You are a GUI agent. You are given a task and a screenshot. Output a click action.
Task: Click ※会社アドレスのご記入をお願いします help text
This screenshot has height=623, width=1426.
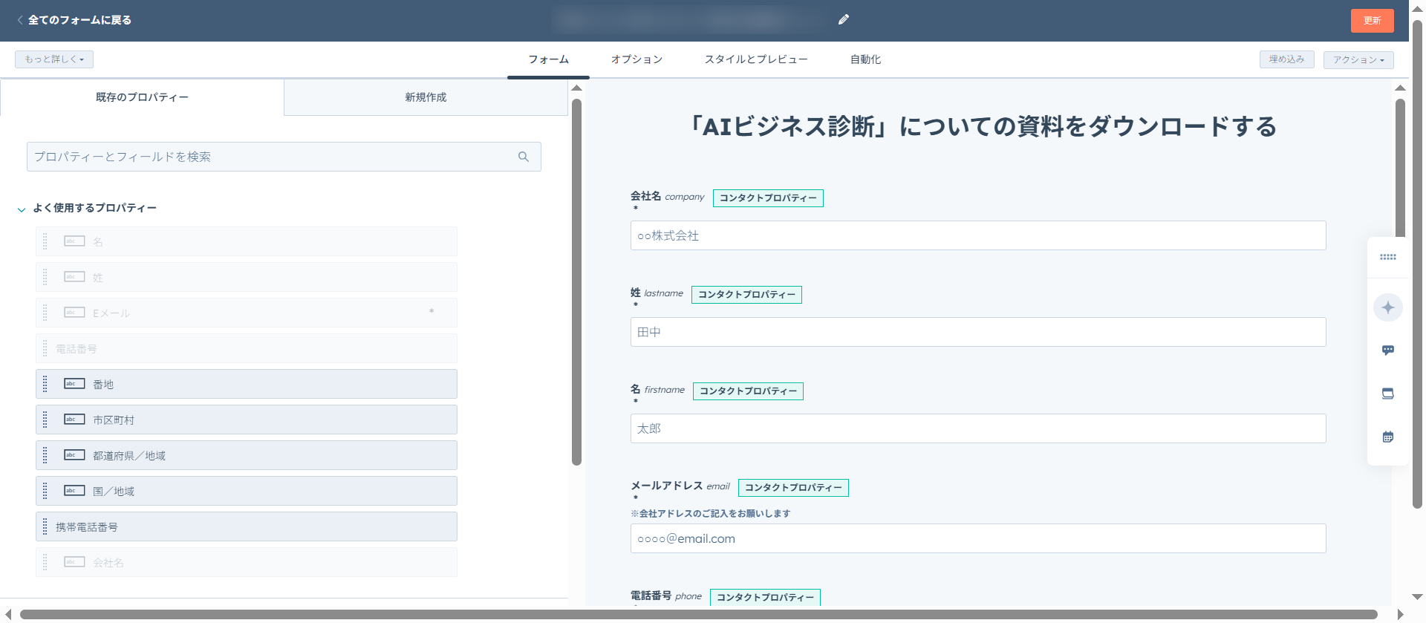[710, 514]
